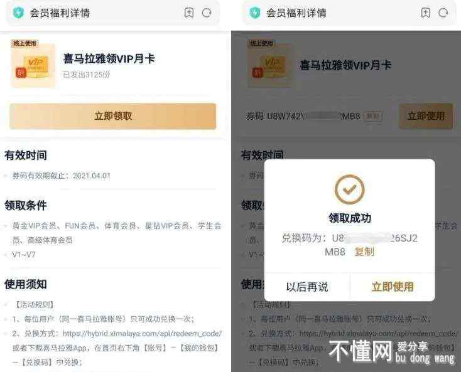Click the right address bar title 会员福利详情

point(296,13)
